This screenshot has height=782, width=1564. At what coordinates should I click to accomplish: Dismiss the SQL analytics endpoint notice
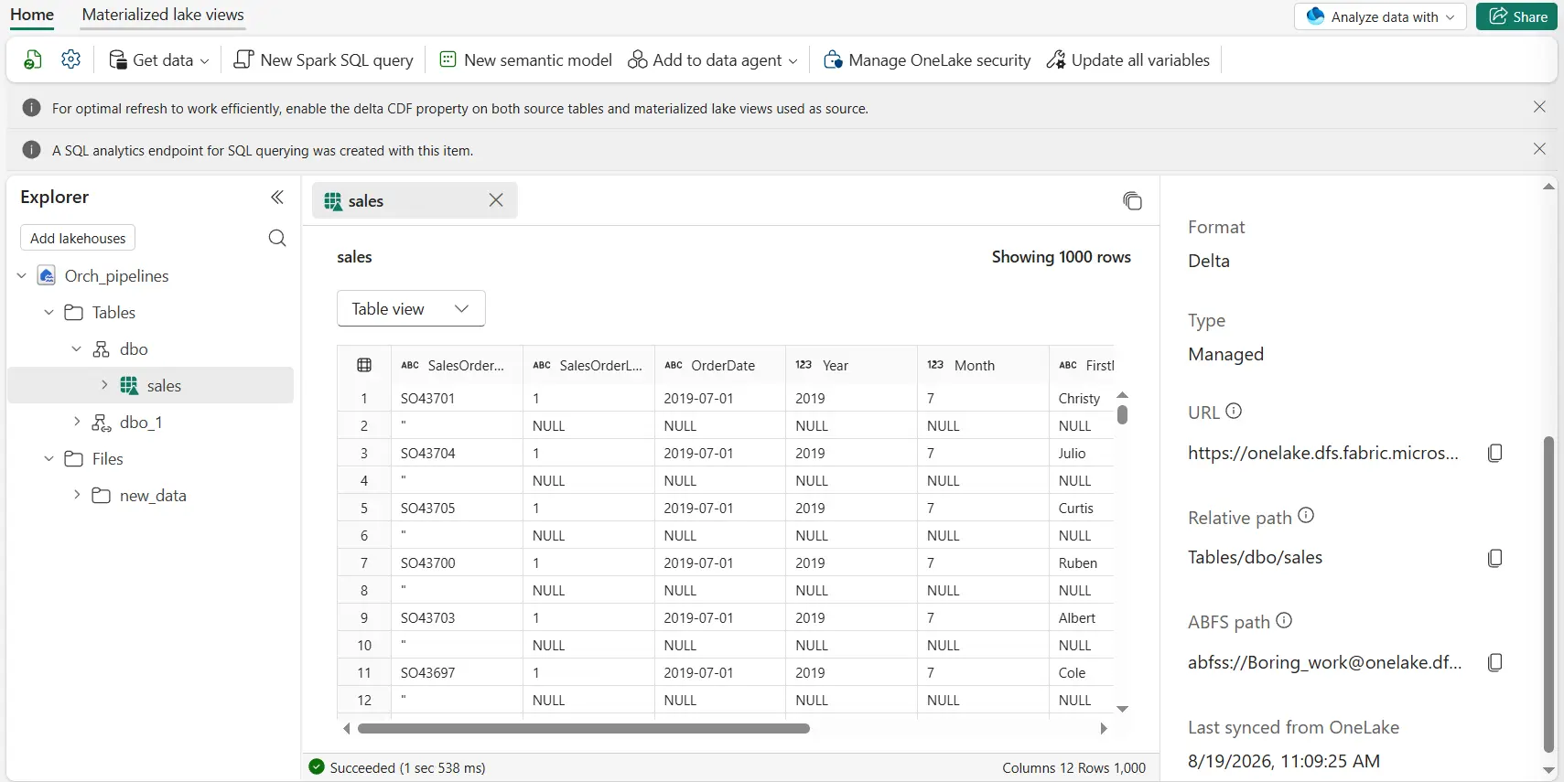click(1539, 149)
